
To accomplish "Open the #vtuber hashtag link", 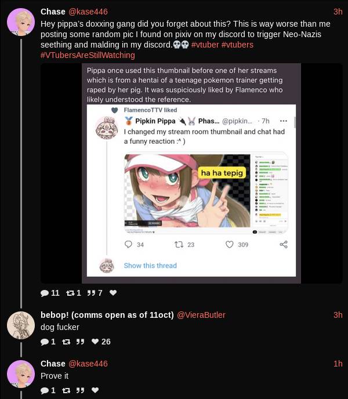I will tap(205, 45).
